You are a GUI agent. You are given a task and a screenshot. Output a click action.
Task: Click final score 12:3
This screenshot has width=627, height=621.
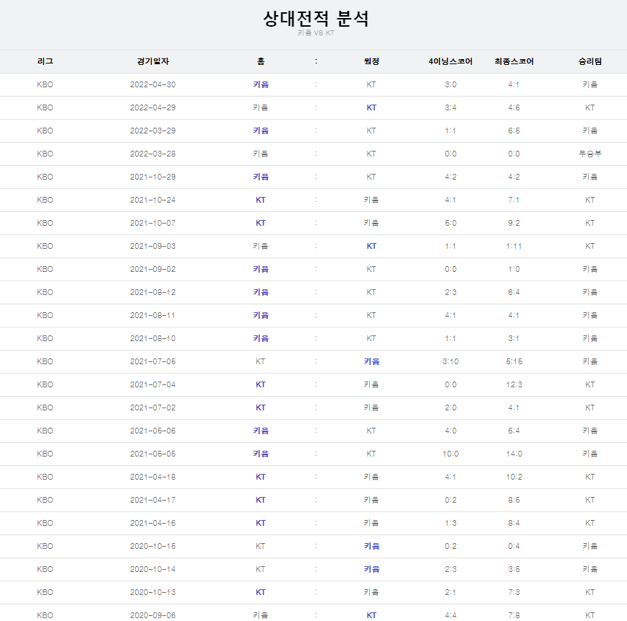(x=514, y=384)
